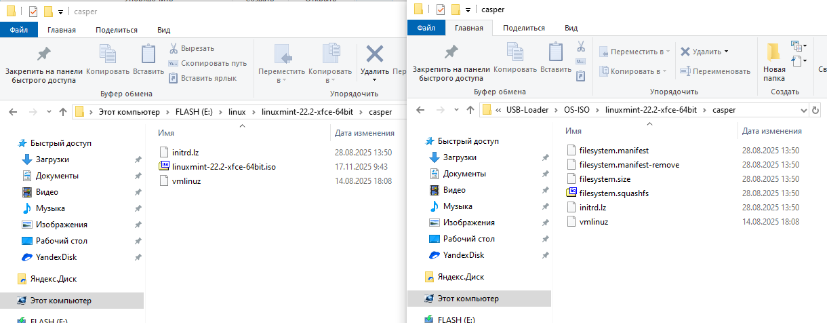The width and height of the screenshot is (827, 323).
Task: Click the up arrow in left window navigation
Action: (x=63, y=112)
